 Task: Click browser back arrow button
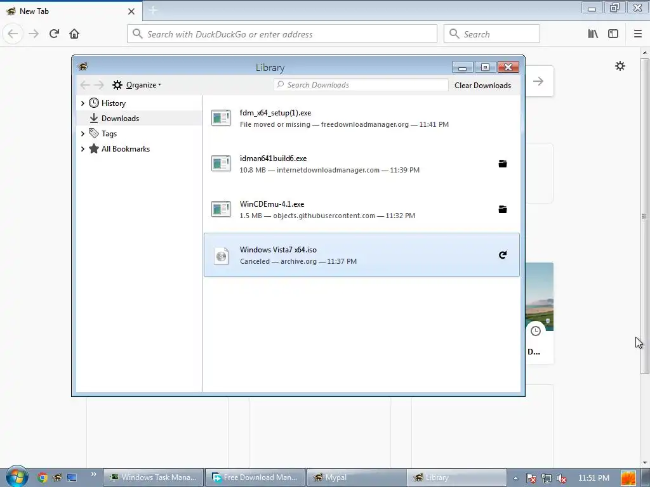[13, 34]
